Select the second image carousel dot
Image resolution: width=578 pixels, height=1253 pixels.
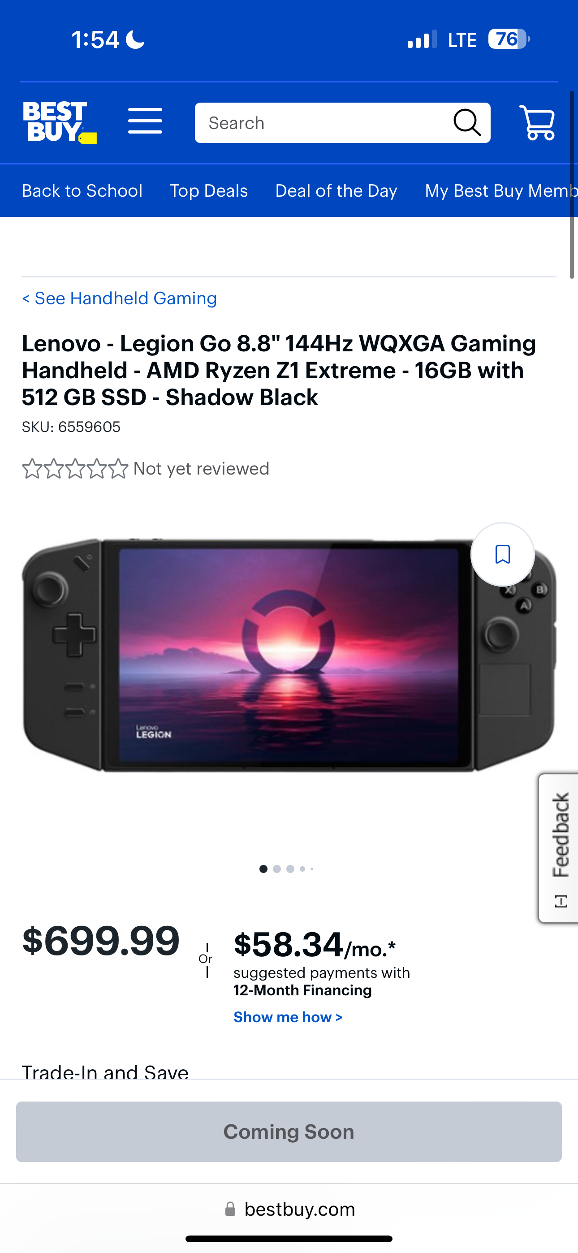(x=277, y=869)
